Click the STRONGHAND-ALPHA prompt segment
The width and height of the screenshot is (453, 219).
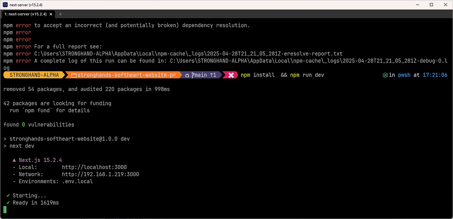tap(33, 75)
